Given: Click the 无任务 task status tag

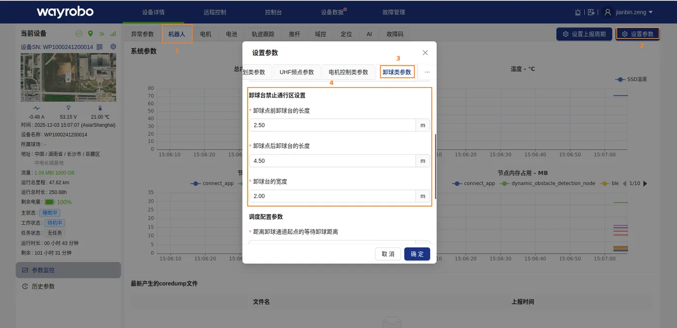Looking at the screenshot, I should tap(54, 233).
